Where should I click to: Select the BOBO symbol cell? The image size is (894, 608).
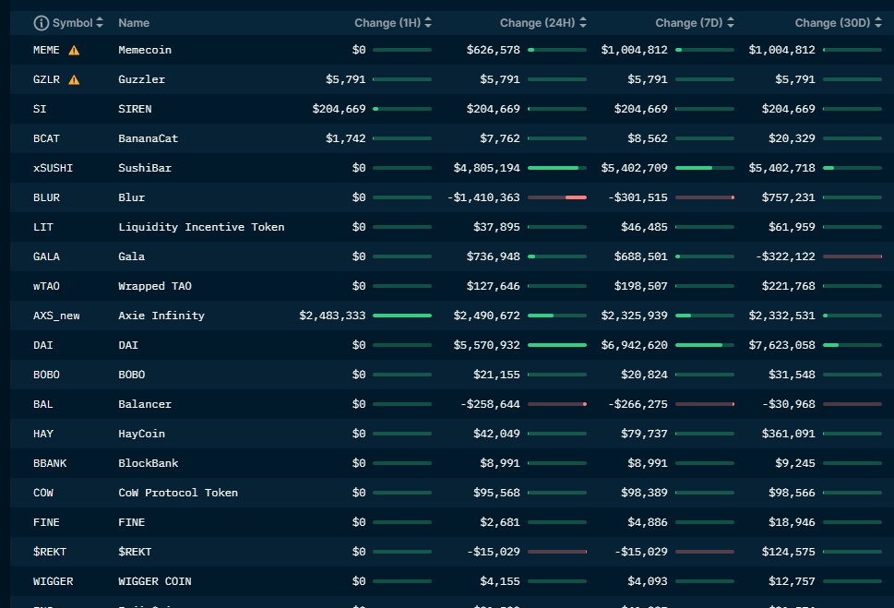46,375
